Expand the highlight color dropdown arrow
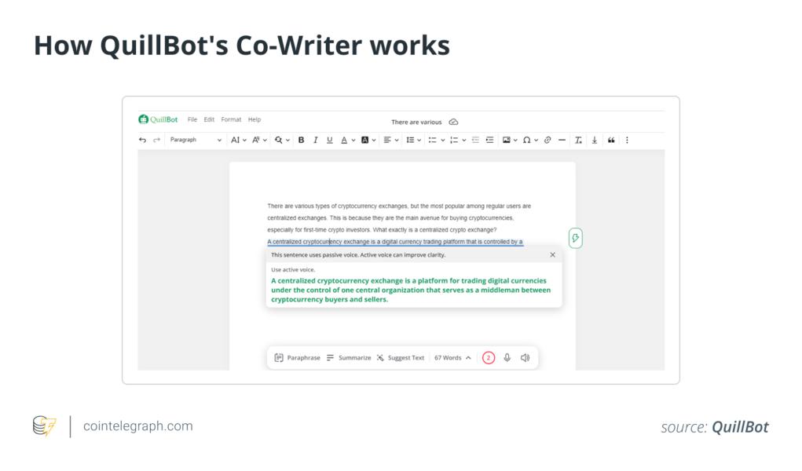Viewport: 802px width, 471px height. click(374, 141)
